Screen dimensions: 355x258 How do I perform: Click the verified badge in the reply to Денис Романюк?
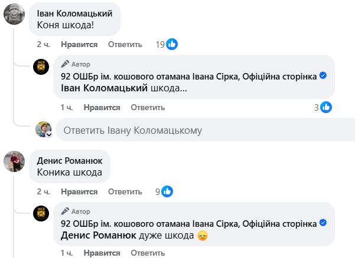pos(323,223)
